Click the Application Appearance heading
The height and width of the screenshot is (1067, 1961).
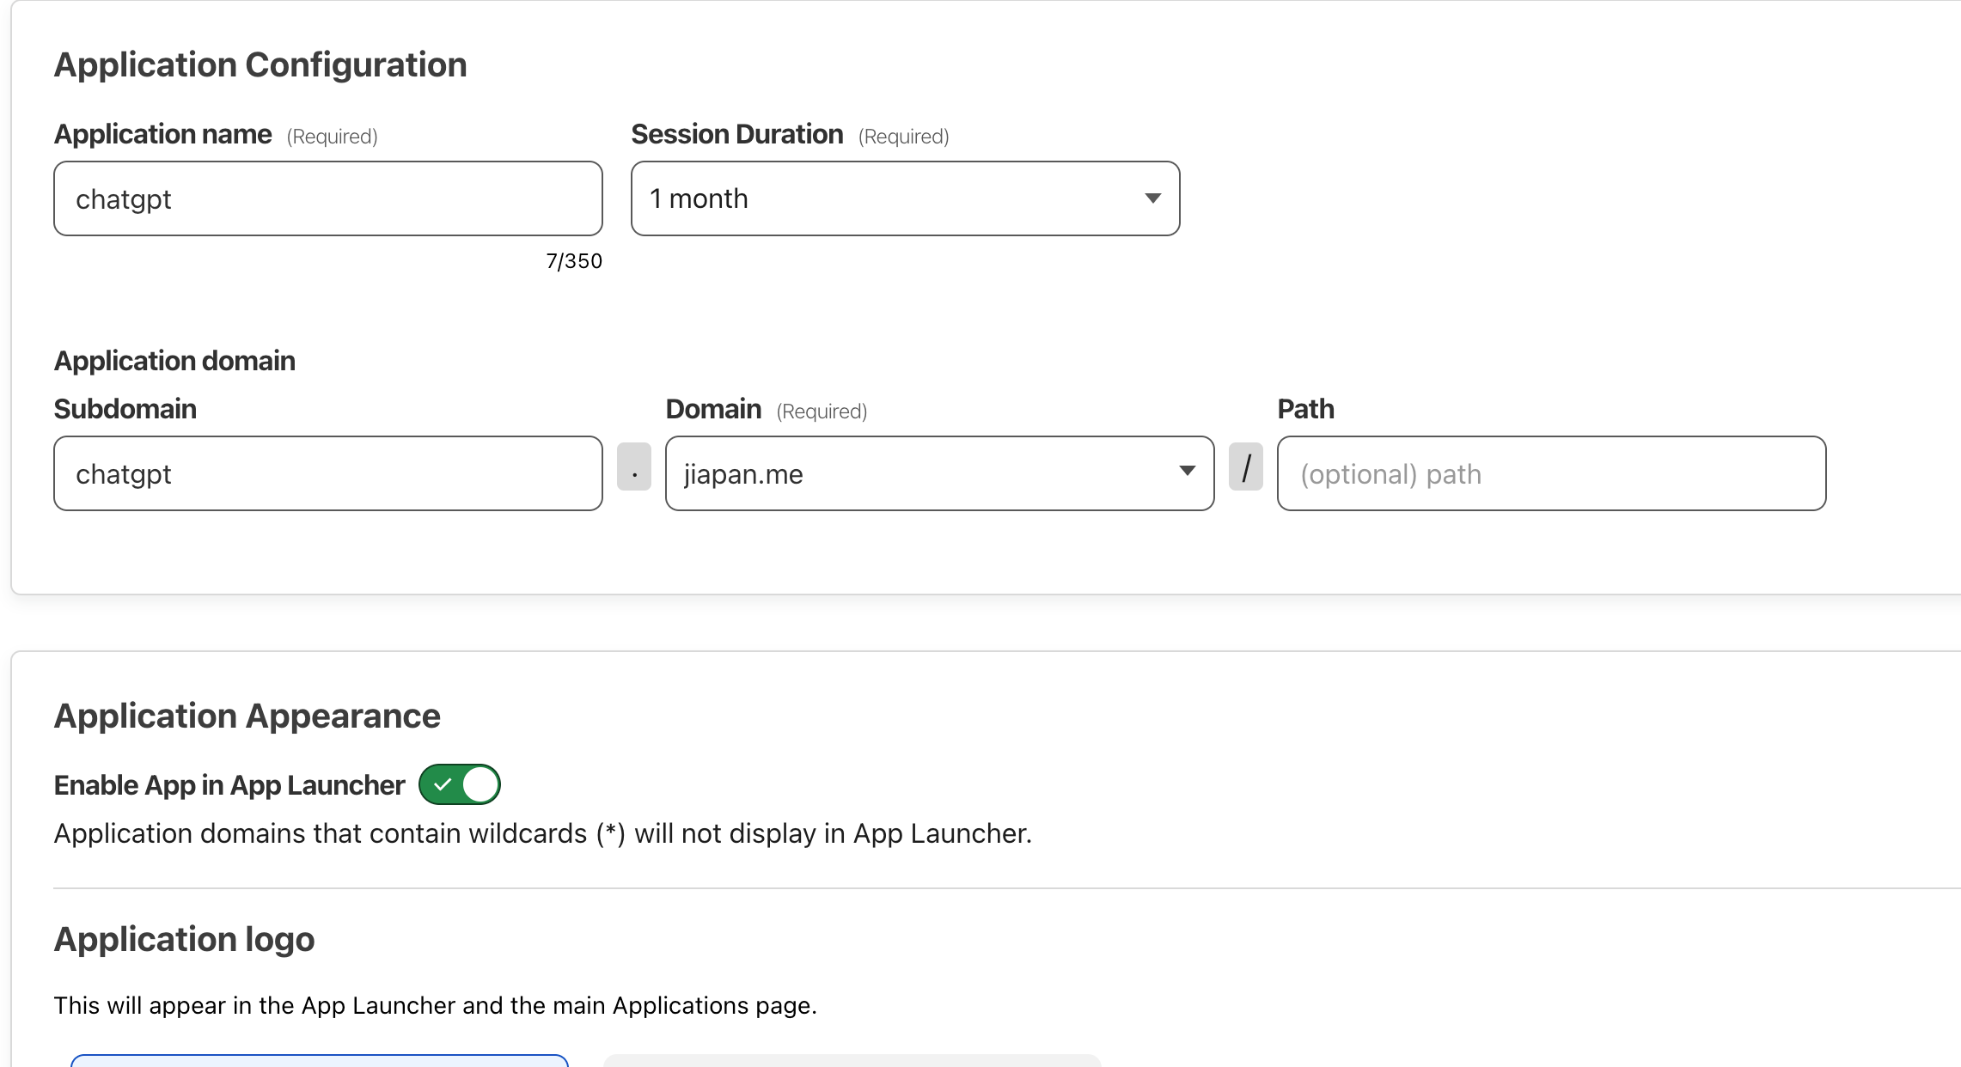247,716
